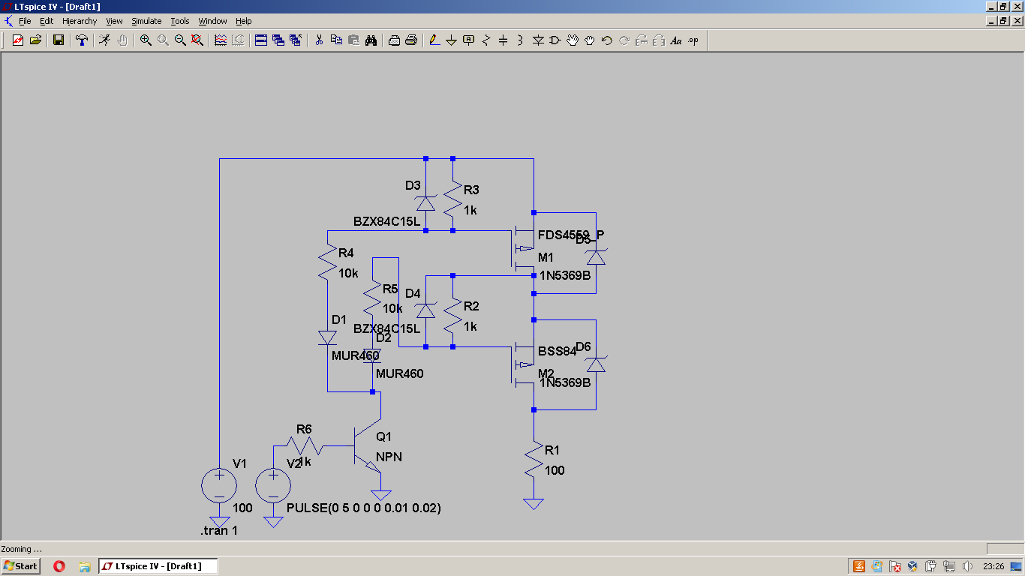Viewport: 1025px width, 576px height.
Task: Open the Simulate menu
Action: click(x=146, y=21)
